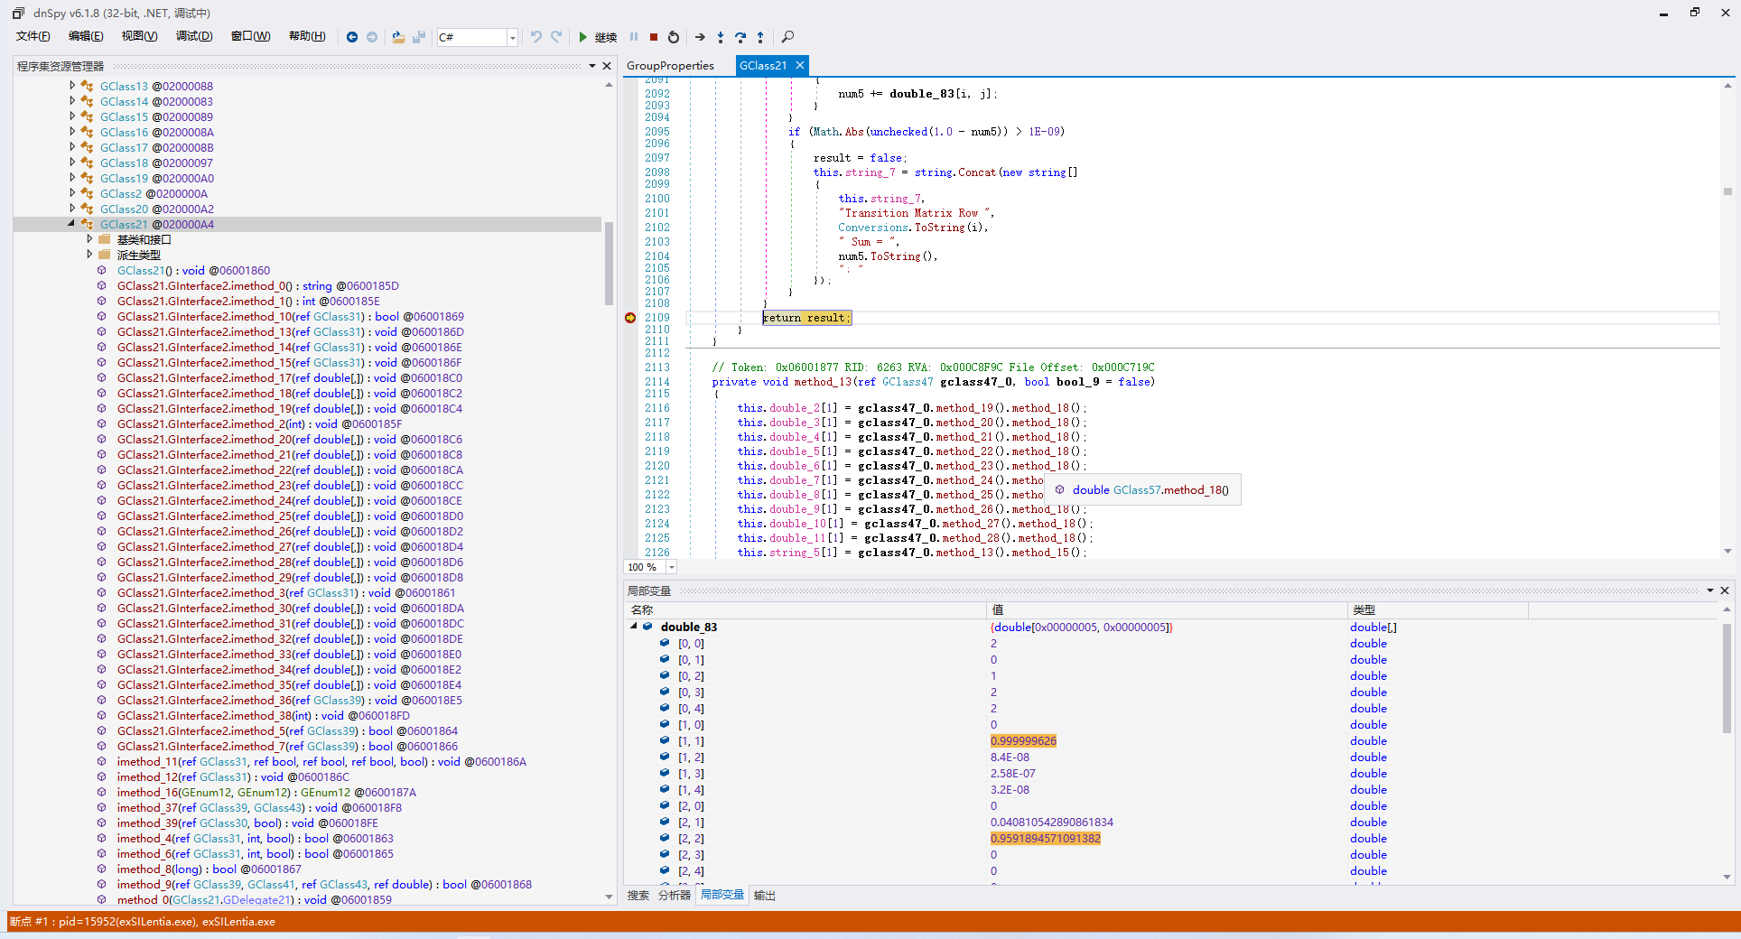Screen dimensions: 1741x939
Task: Click the Step Over icon
Action: [740, 37]
